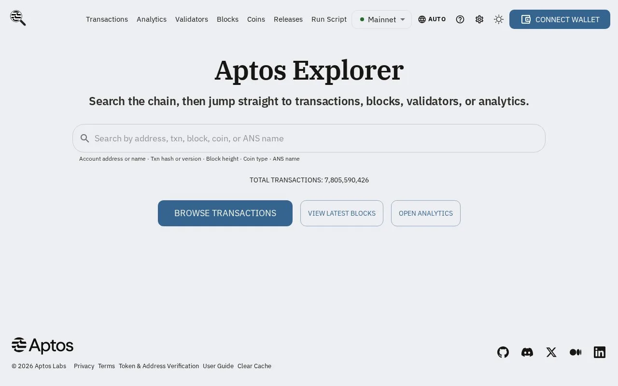Click the Open Analytics button
This screenshot has height=386, width=618.
tap(426, 213)
